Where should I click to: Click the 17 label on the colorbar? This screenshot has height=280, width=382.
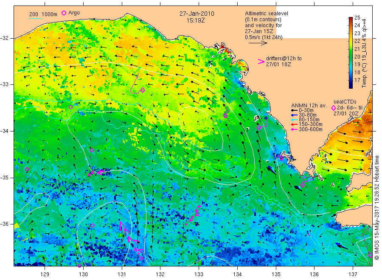click(357, 80)
